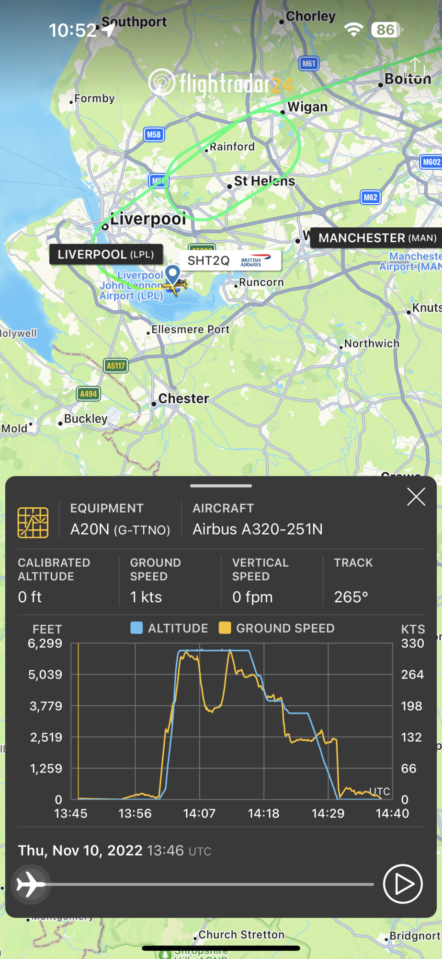Image resolution: width=442 pixels, height=959 pixels.
Task: Tap the A20N (G-TTNO) equipment value
Action: tap(120, 529)
